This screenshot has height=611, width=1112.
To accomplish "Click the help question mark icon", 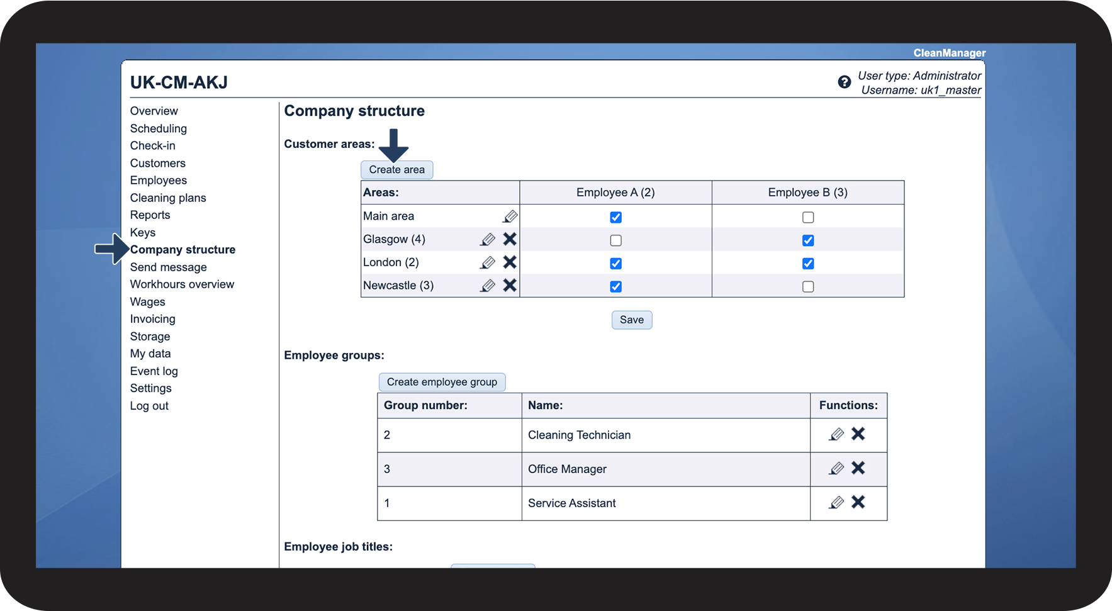I will [x=844, y=82].
